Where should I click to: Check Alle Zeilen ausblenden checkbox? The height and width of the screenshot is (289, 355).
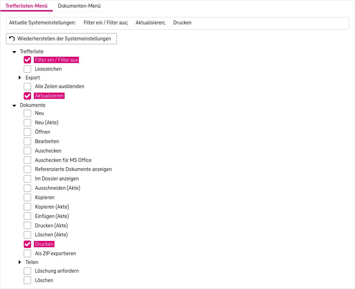[27, 86]
